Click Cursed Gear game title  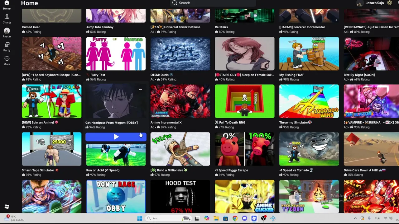(x=31, y=27)
